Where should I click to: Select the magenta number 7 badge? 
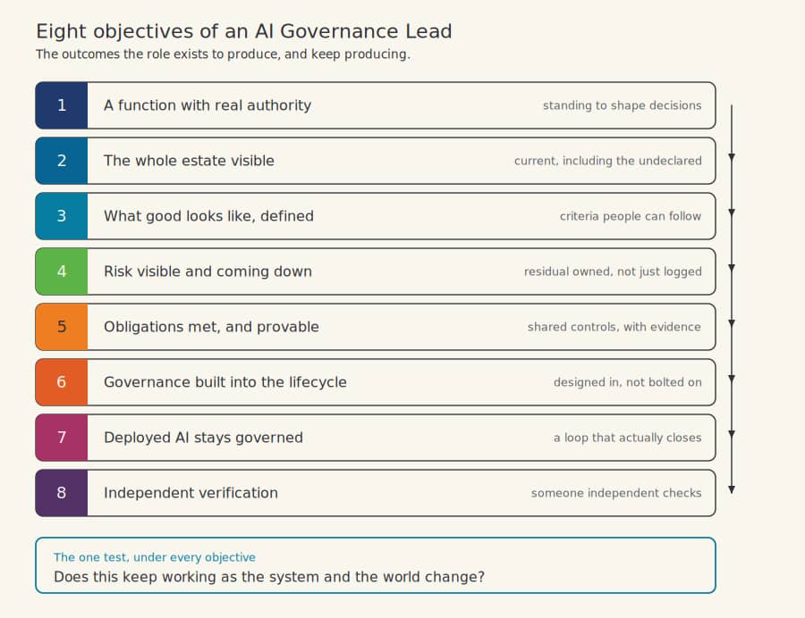coord(62,437)
